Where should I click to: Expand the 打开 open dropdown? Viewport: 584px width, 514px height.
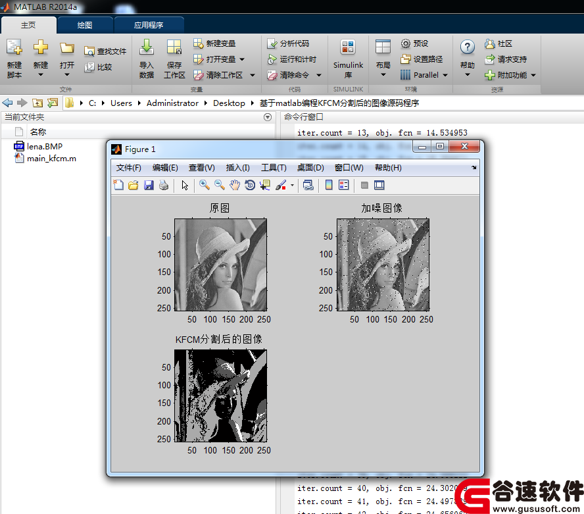[x=67, y=74]
